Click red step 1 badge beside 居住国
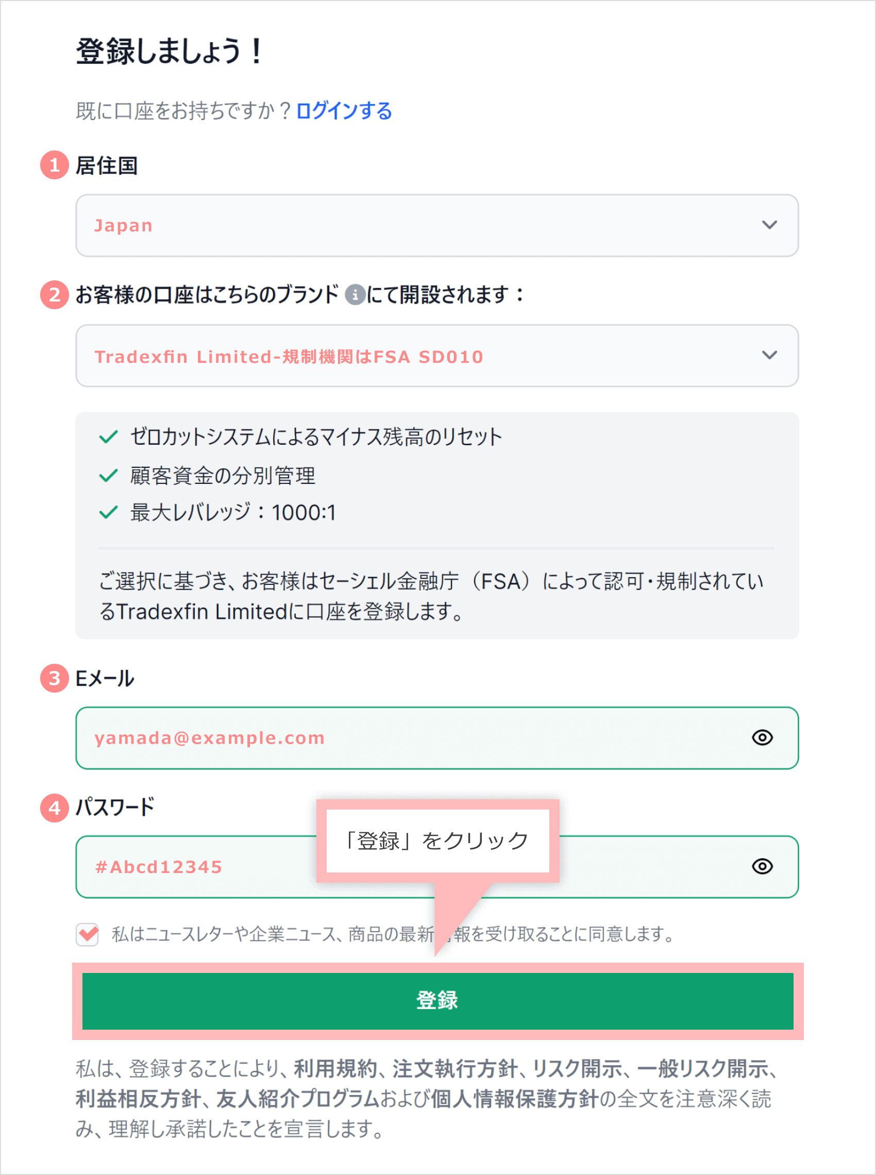The image size is (876, 1175). click(x=54, y=165)
